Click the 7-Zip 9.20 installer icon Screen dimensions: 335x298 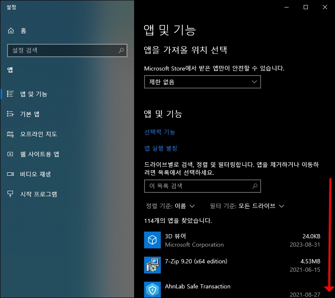pos(152,265)
